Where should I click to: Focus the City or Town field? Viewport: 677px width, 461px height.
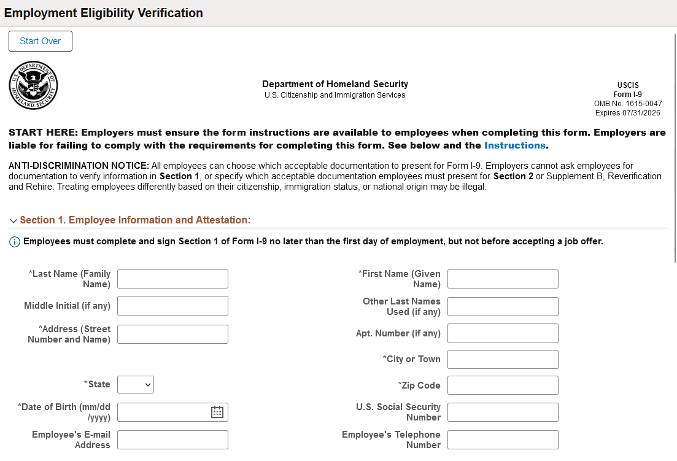(x=502, y=359)
